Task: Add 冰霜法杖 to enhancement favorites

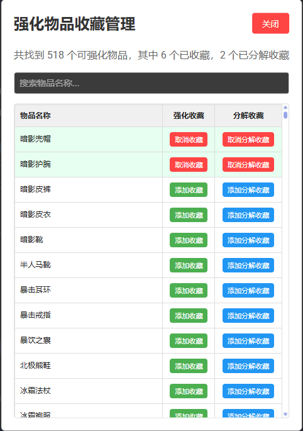Action: click(x=189, y=391)
